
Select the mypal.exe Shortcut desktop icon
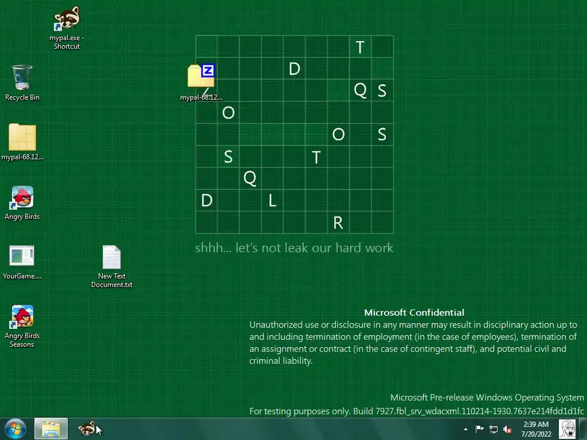(66, 28)
